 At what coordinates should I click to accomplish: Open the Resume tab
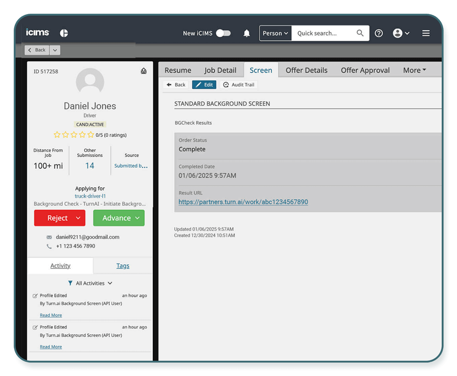coord(178,70)
